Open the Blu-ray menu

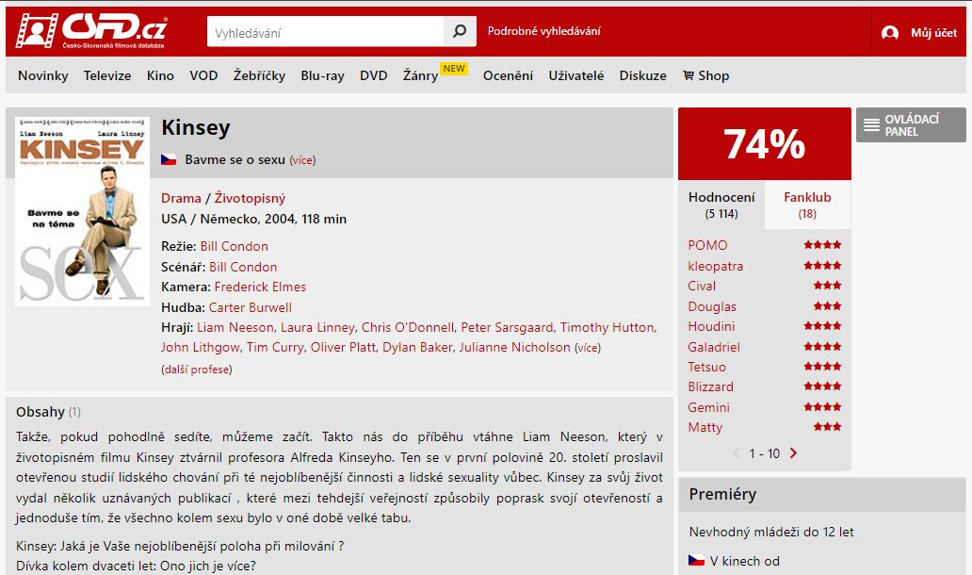(322, 75)
